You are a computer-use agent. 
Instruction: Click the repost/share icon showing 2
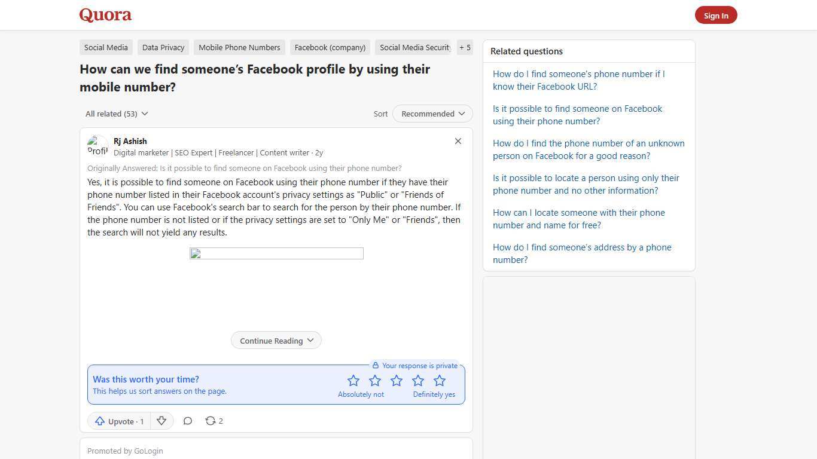(210, 421)
